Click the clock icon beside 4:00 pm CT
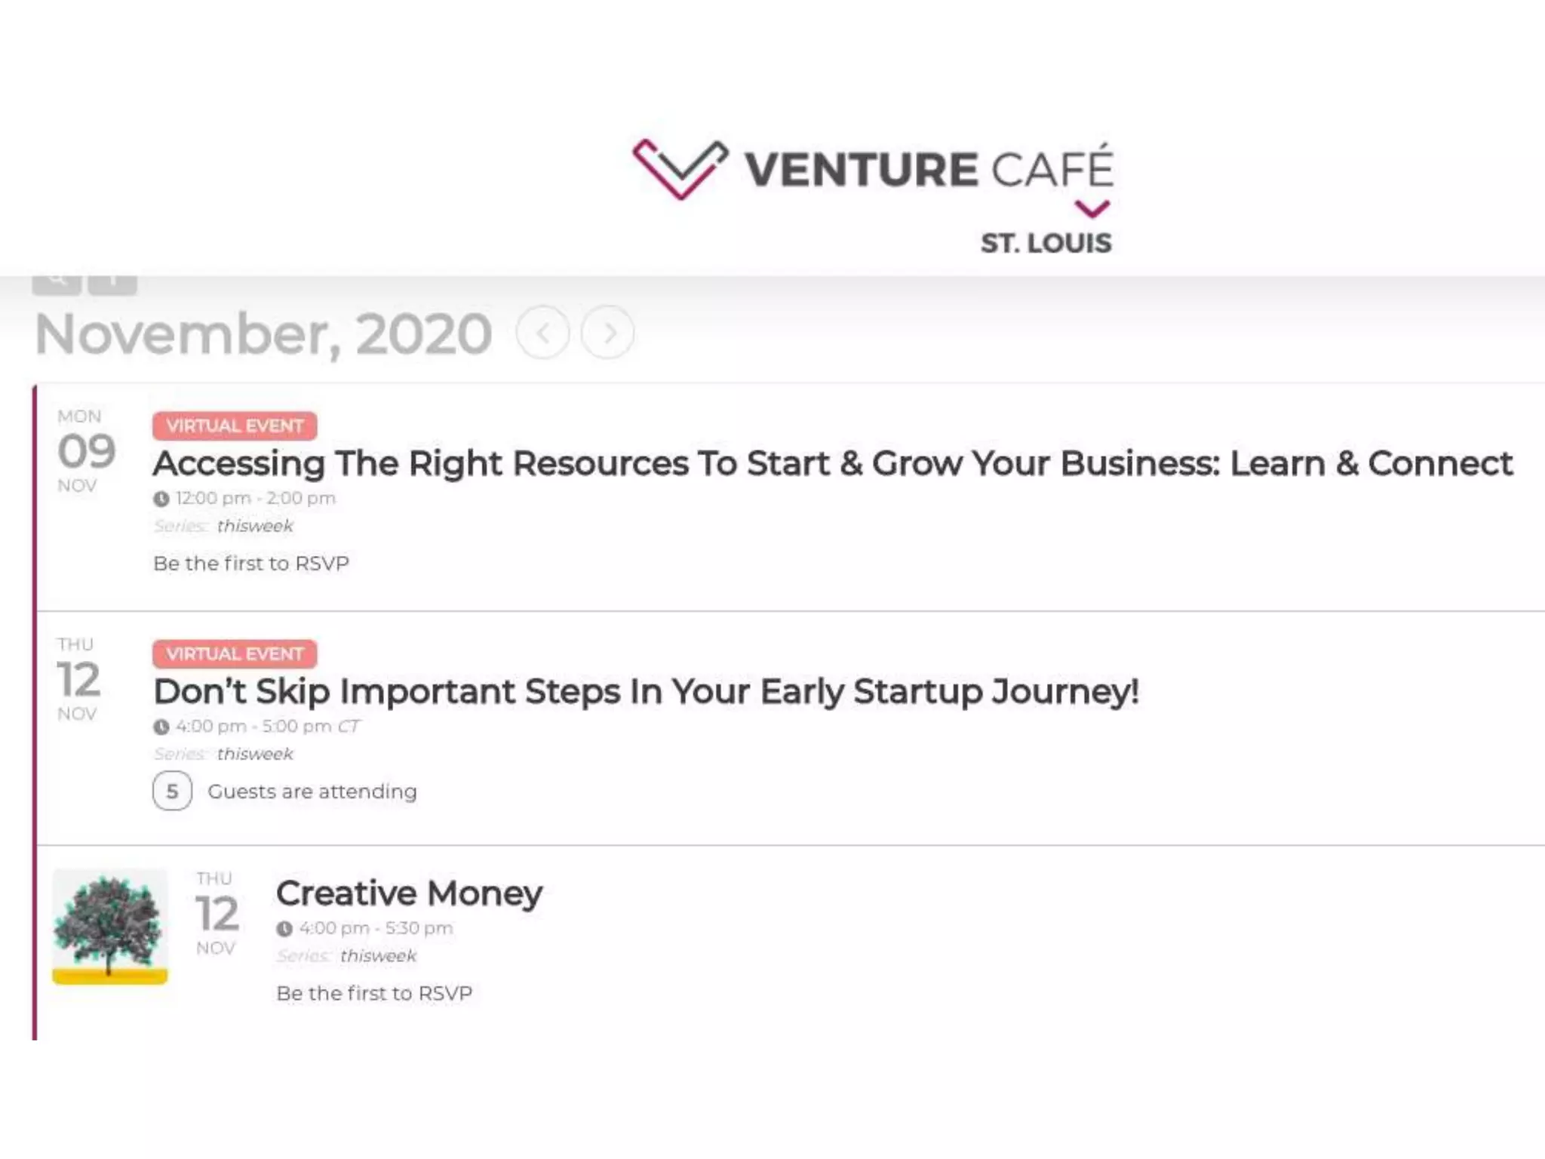 [x=161, y=727]
